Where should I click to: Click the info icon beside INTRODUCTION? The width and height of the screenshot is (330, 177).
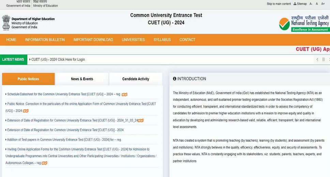pyautogui.click(x=175, y=79)
